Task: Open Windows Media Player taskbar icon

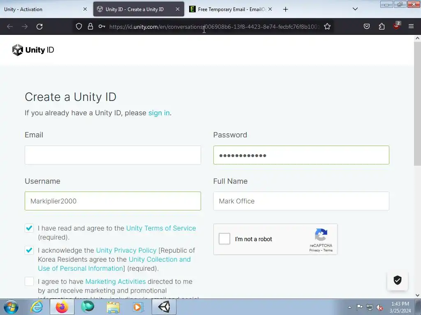Action: coord(139,307)
